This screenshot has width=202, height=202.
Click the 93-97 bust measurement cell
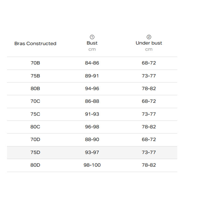tap(92, 152)
